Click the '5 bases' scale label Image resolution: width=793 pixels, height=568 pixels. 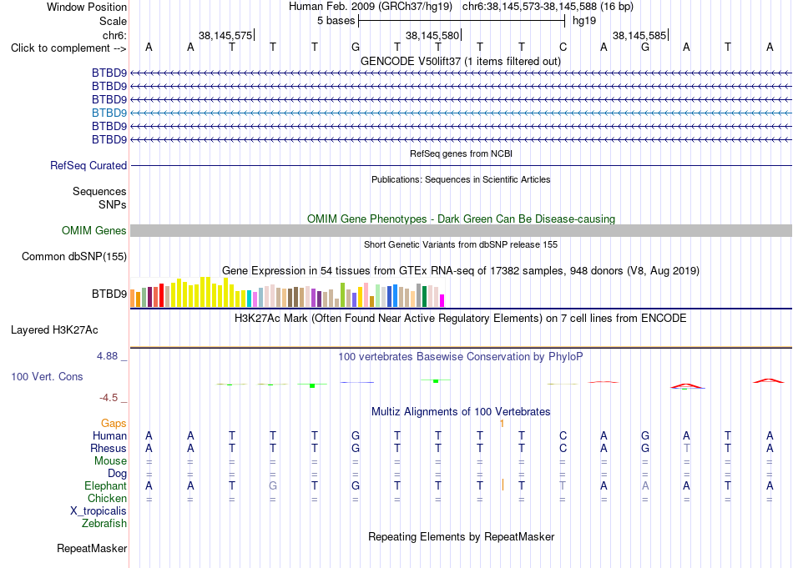point(336,21)
